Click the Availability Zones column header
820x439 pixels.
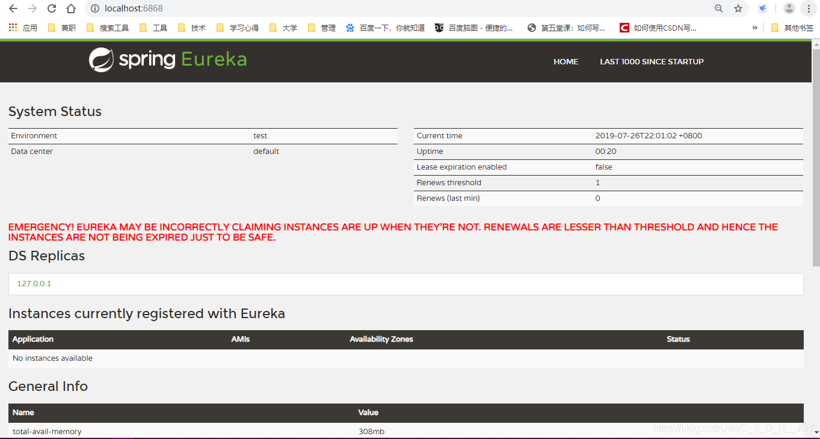click(381, 339)
